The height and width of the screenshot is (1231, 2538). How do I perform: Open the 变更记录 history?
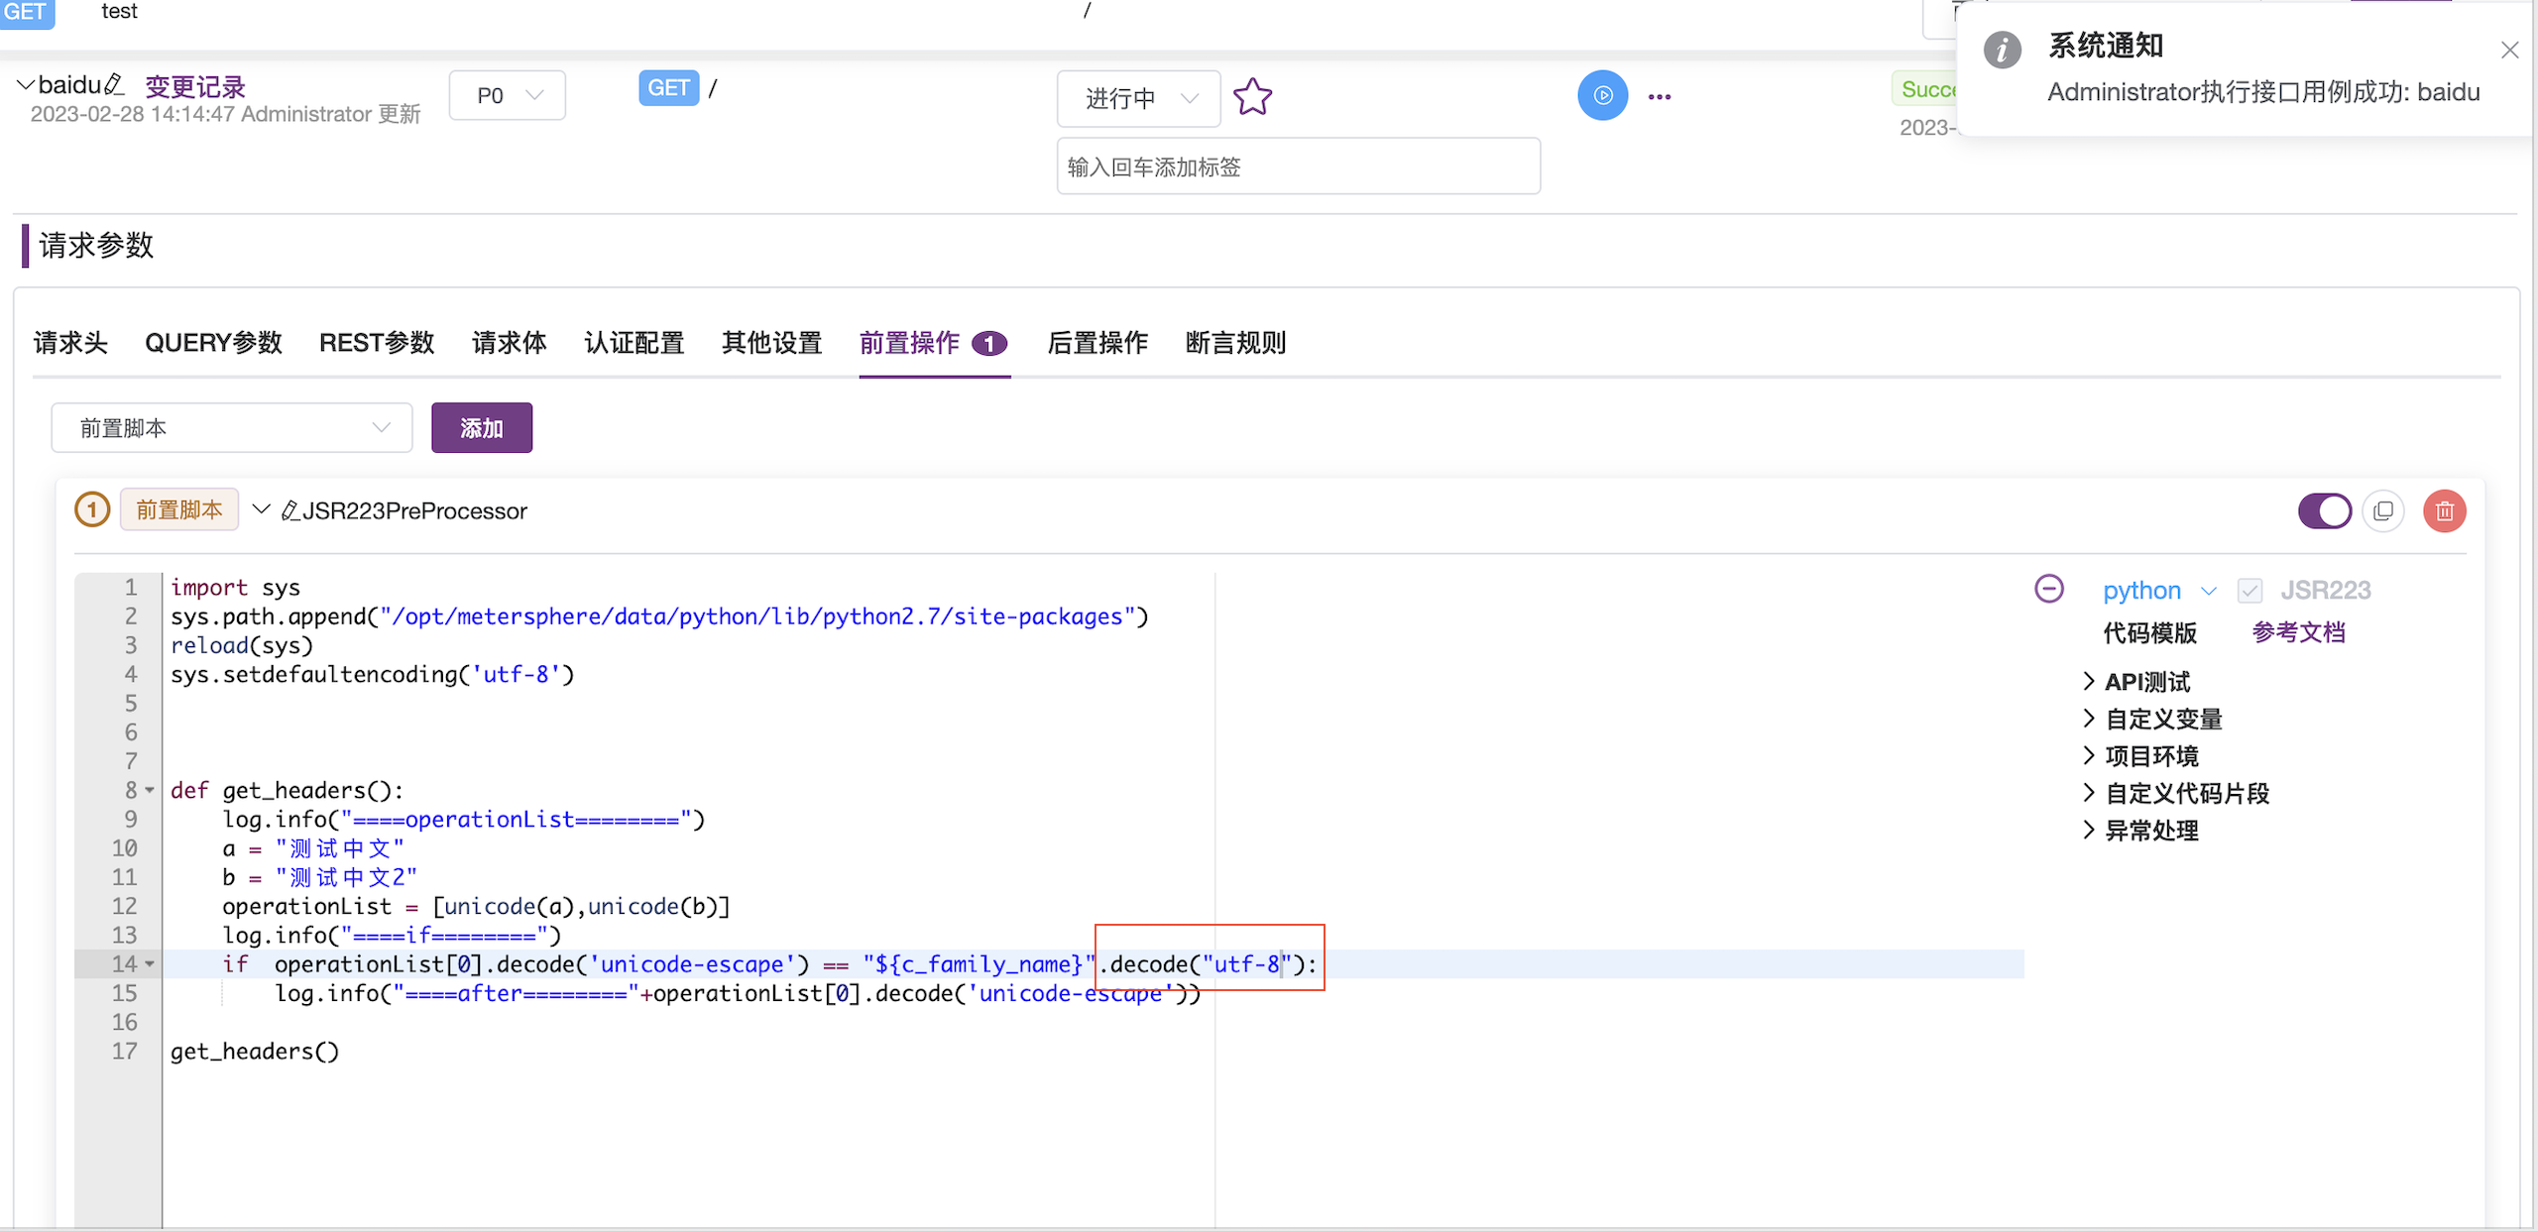194,85
